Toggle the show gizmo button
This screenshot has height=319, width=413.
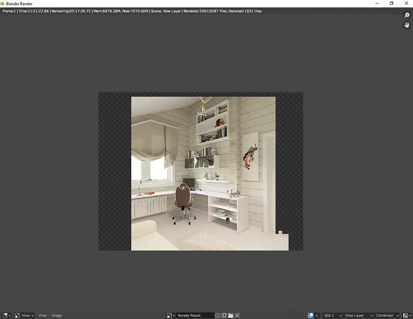310,316
